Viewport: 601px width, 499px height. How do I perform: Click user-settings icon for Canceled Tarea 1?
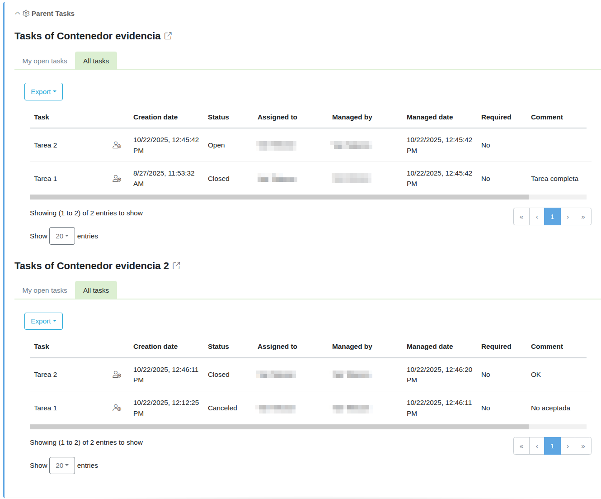[x=117, y=408]
